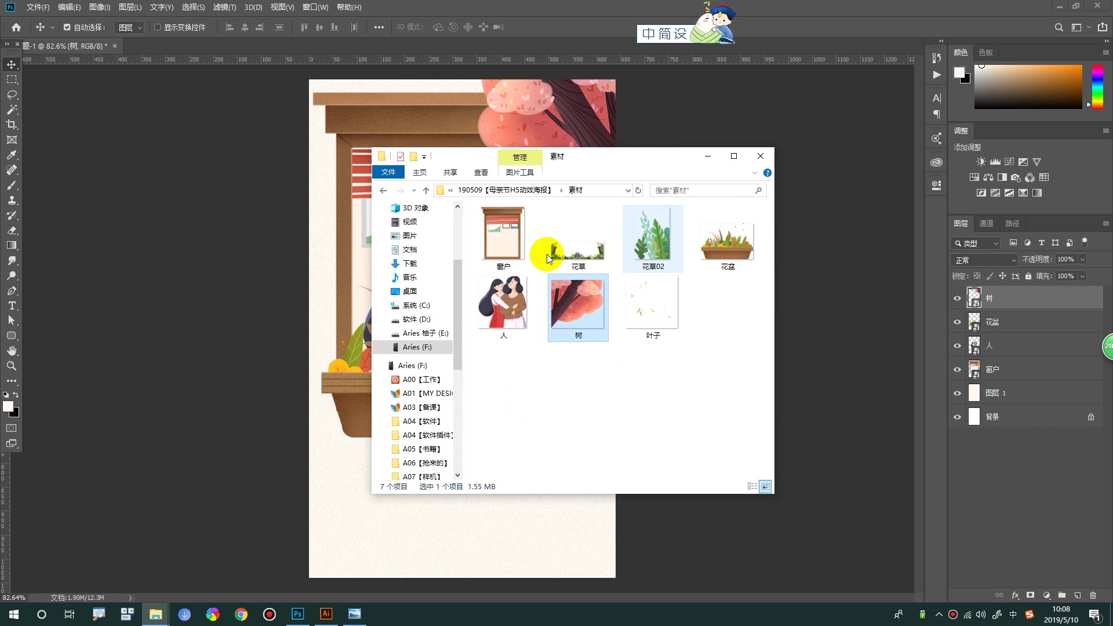Viewport: 1113px width, 626px height.
Task: Click foreground color swatch in toolbar
Action: (8, 406)
